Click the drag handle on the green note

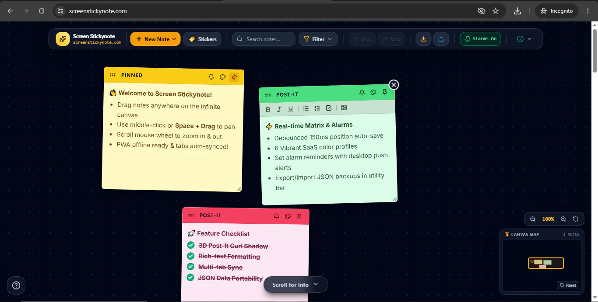coord(267,95)
